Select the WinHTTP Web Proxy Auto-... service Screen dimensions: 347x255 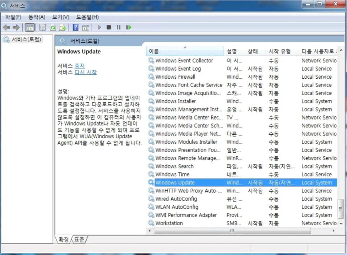(189, 191)
